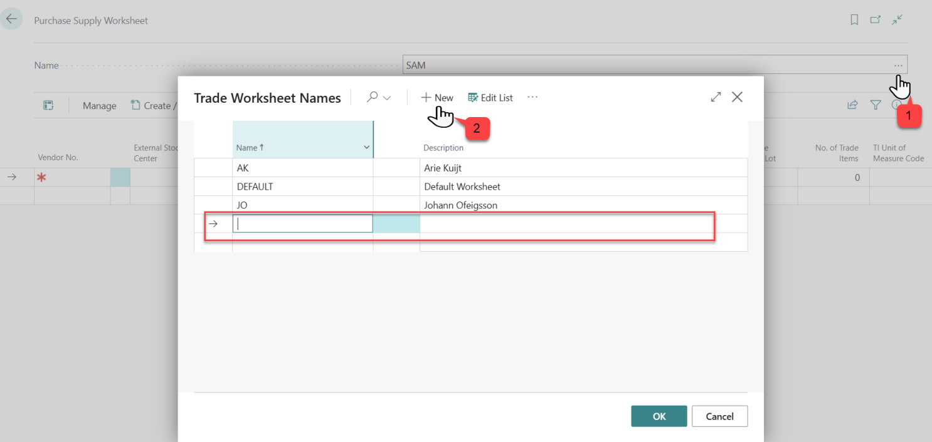Click the back arrow icon
The width and height of the screenshot is (932, 442).
click(x=11, y=19)
